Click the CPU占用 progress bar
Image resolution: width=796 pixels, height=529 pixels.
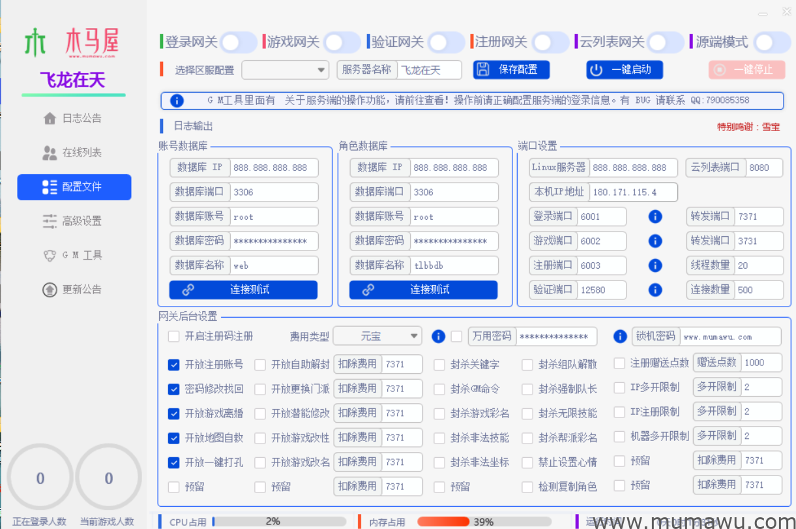[280, 521]
